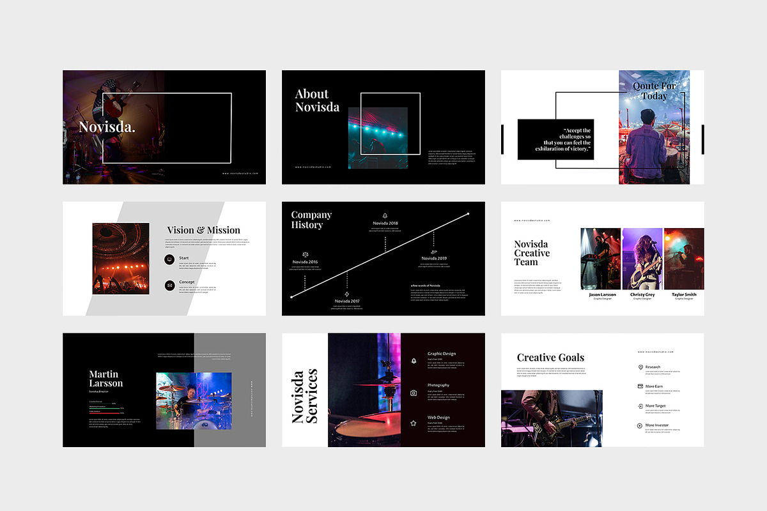Click the name 'Jason Larsson'
The image size is (767, 511).
point(602,294)
